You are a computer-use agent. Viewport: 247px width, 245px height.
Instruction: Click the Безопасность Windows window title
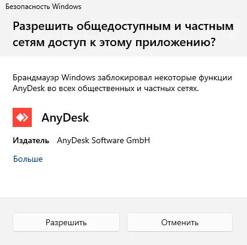pos(43,7)
